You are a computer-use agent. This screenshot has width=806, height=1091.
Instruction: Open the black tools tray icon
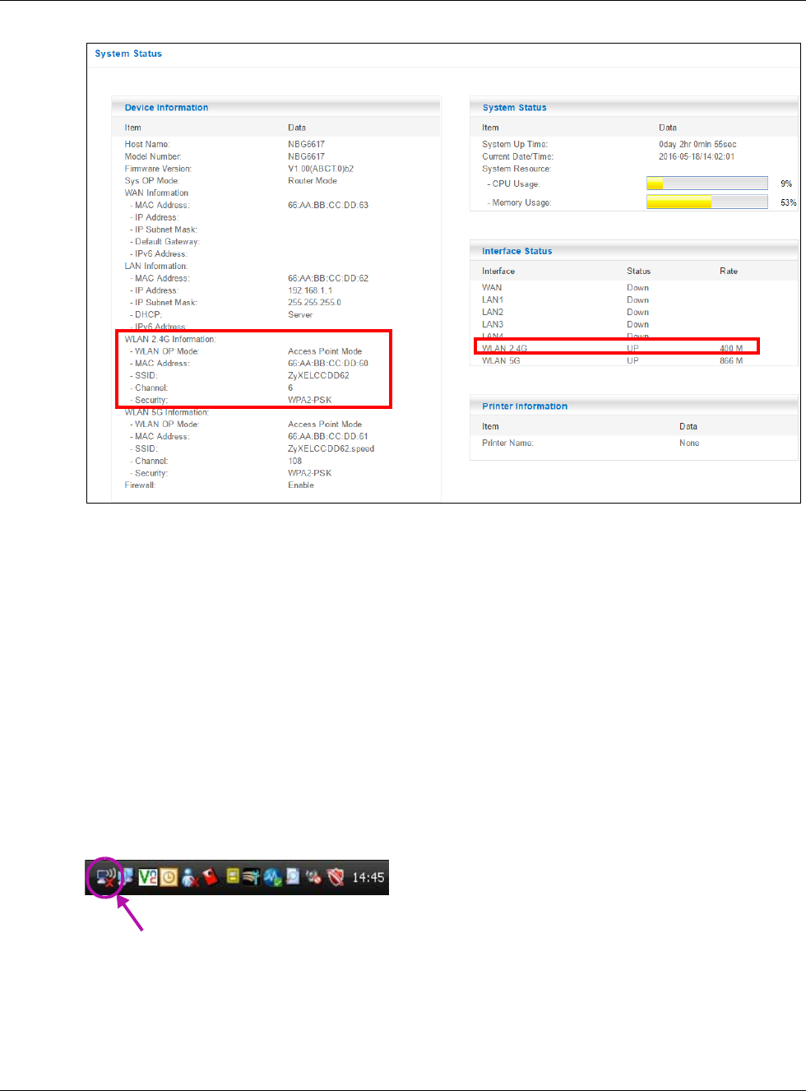pos(252,877)
